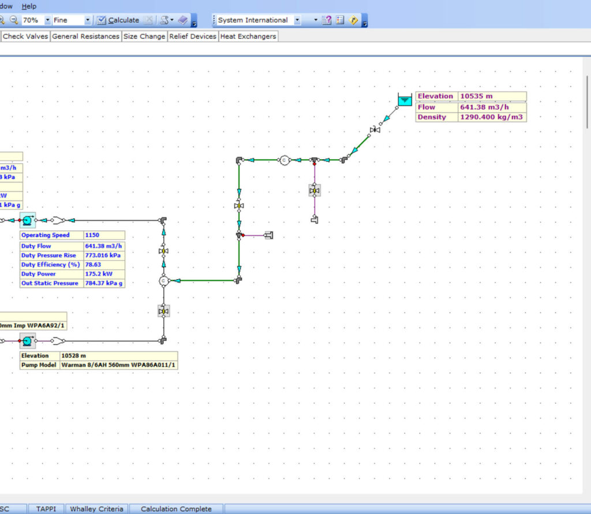Toggle the valve symbol above the upper pipe junction

pos(238,206)
